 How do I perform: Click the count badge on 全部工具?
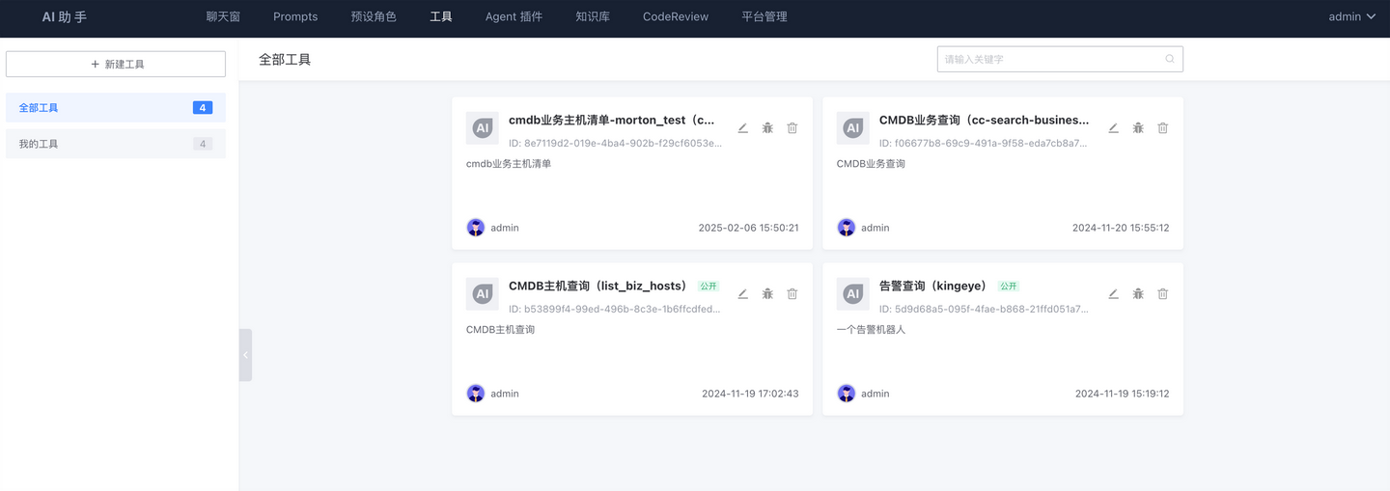coord(203,107)
